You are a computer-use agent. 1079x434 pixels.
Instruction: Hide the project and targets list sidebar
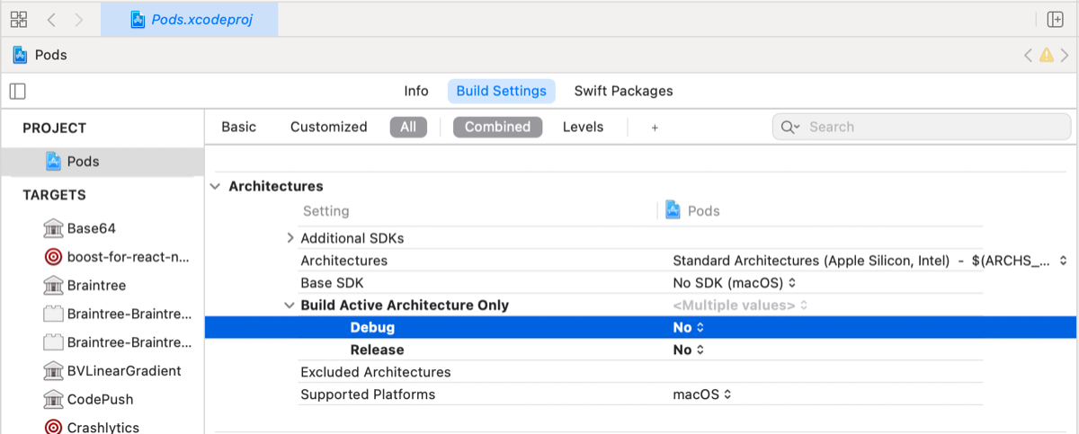coord(18,91)
